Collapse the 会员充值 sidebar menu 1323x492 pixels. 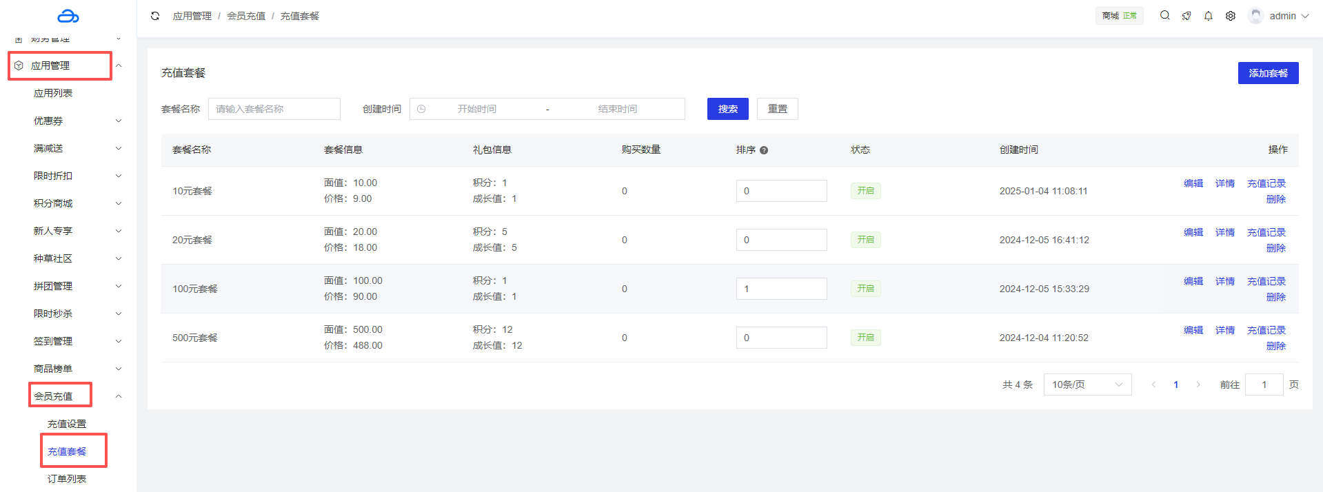[x=119, y=396]
